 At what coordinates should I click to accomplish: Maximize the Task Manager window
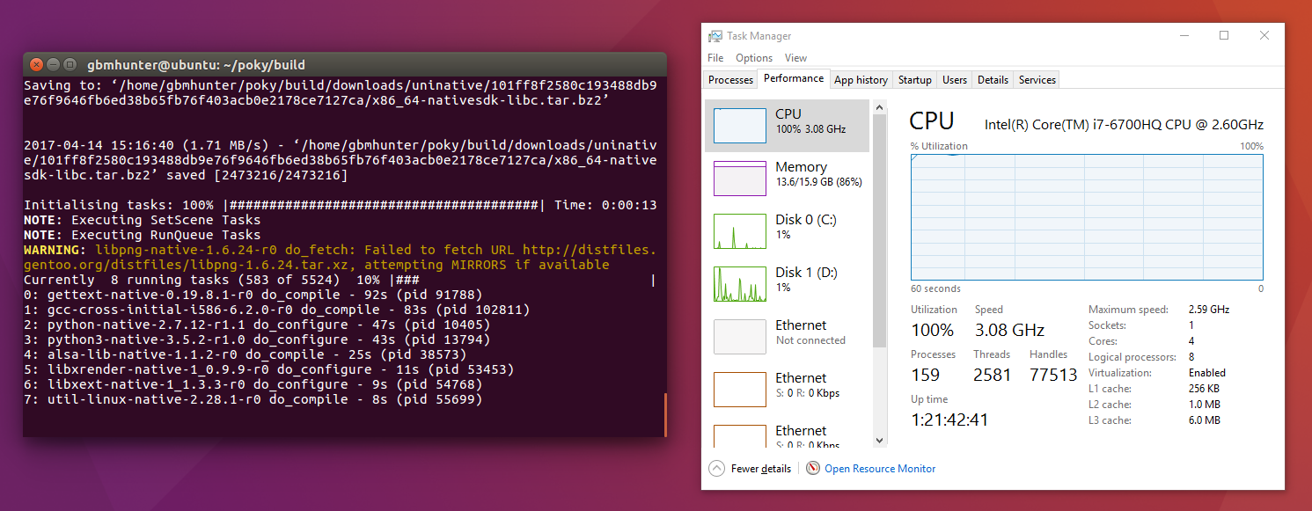coord(1224,36)
